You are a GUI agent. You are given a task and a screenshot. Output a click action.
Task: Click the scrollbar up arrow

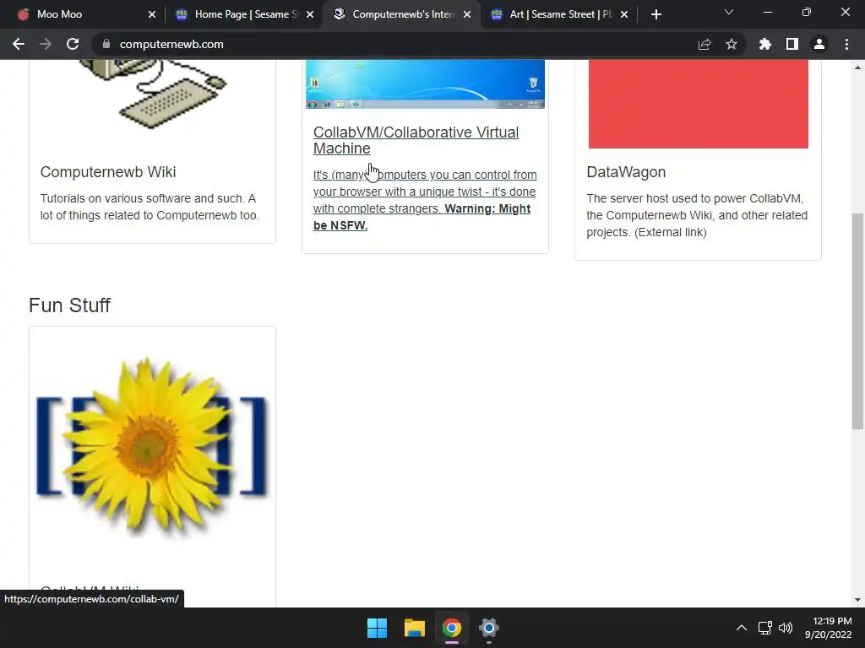857,67
